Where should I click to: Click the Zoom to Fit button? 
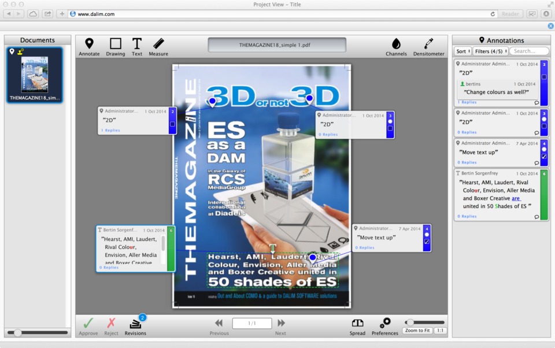tap(417, 331)
